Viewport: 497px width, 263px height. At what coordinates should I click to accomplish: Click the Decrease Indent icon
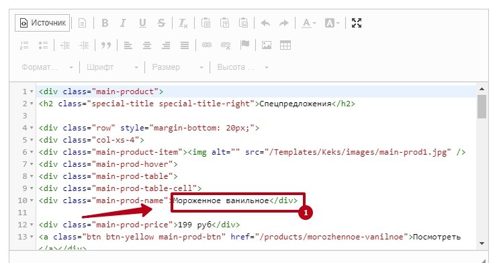[x=65, y=46]
